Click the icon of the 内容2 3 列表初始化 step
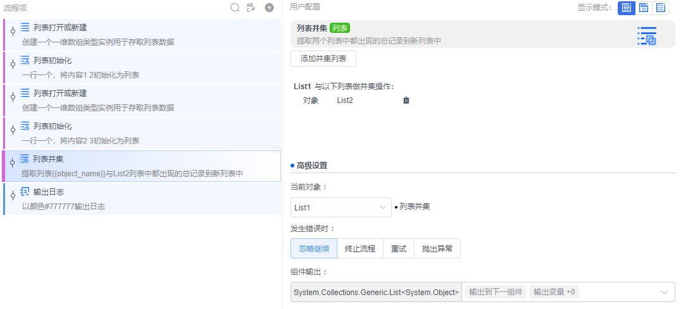Viewport: 681px width, 309px height. [x=25, y=126]
